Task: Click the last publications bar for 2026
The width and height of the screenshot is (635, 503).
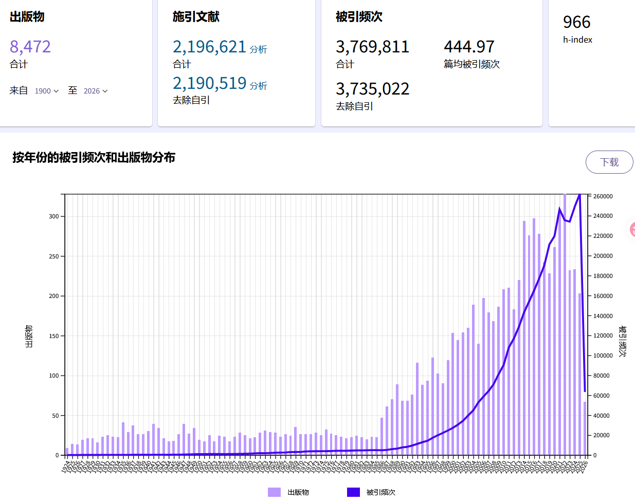Action: [585, 428]
